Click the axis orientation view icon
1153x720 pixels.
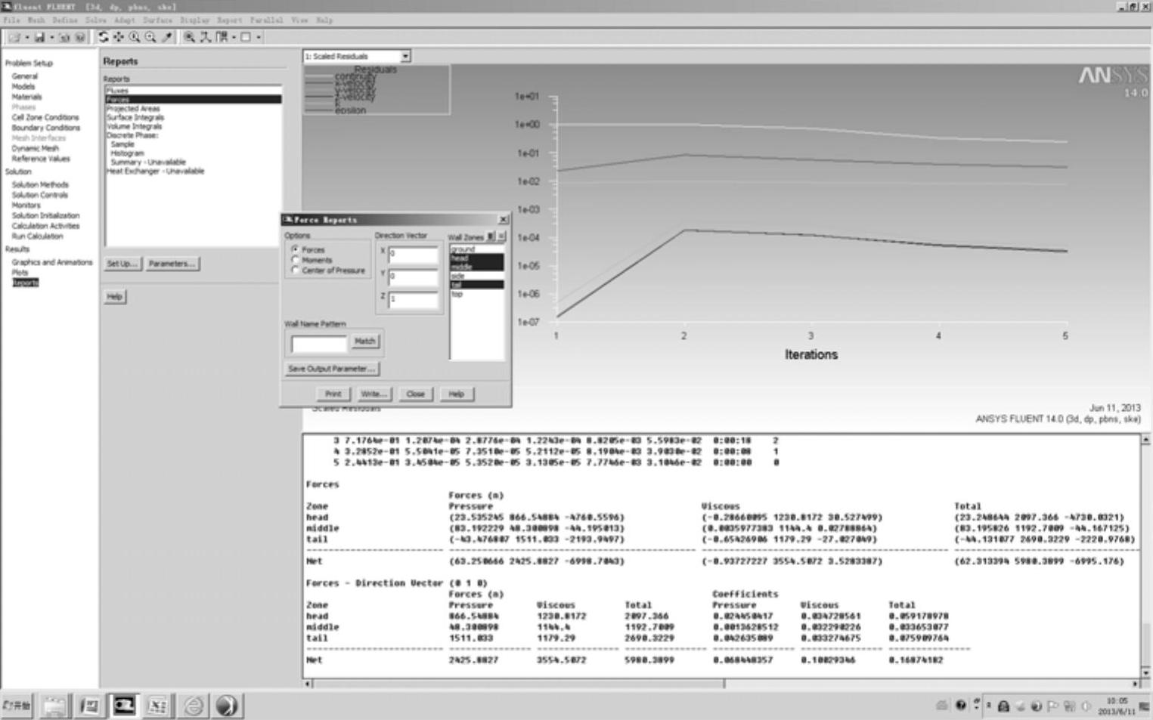206,37
